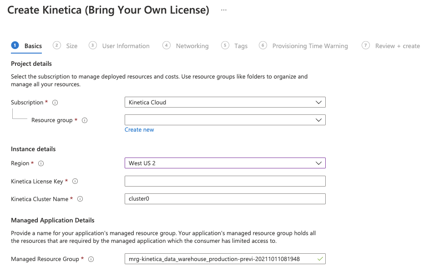This screenshot has height=271, width=429.
Task: Open the Subscription dropdown showing Kinetica Cloud
Action: [x=225, y=102]
